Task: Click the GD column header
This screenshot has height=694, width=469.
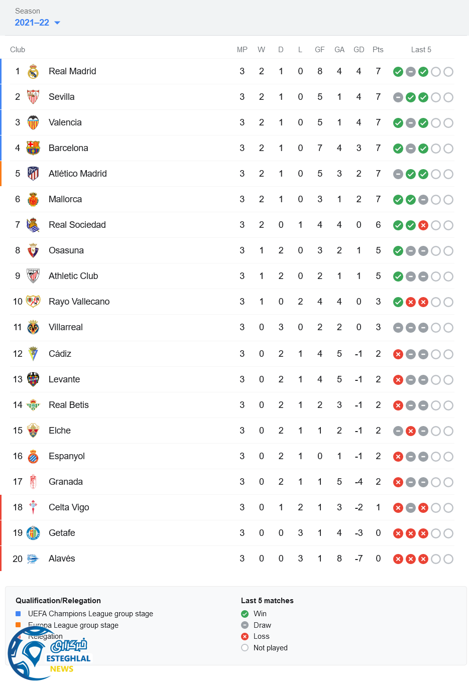Action: pos(359,50)
